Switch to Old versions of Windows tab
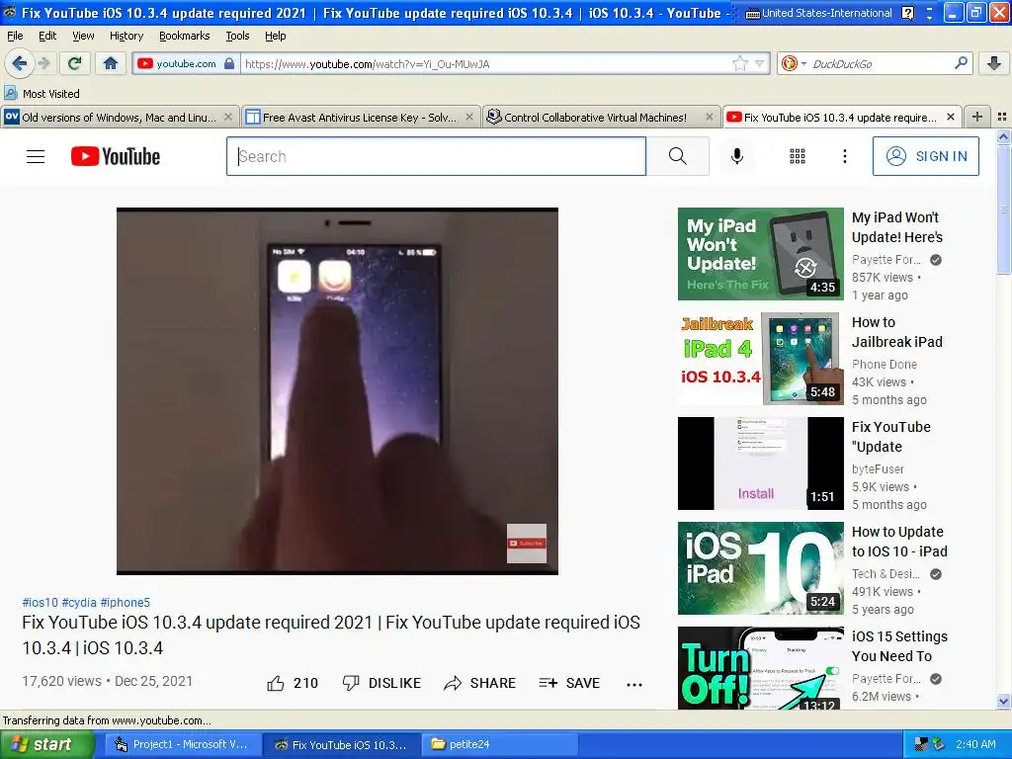The image size is (1012, 759). click(x=119, y=117)
